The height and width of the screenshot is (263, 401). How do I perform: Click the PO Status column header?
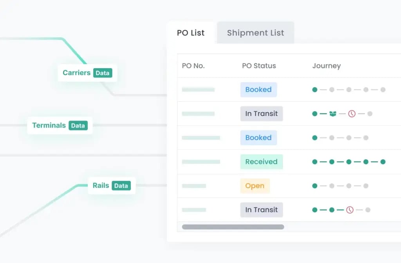pyautogui.click(x=259, y=66)
